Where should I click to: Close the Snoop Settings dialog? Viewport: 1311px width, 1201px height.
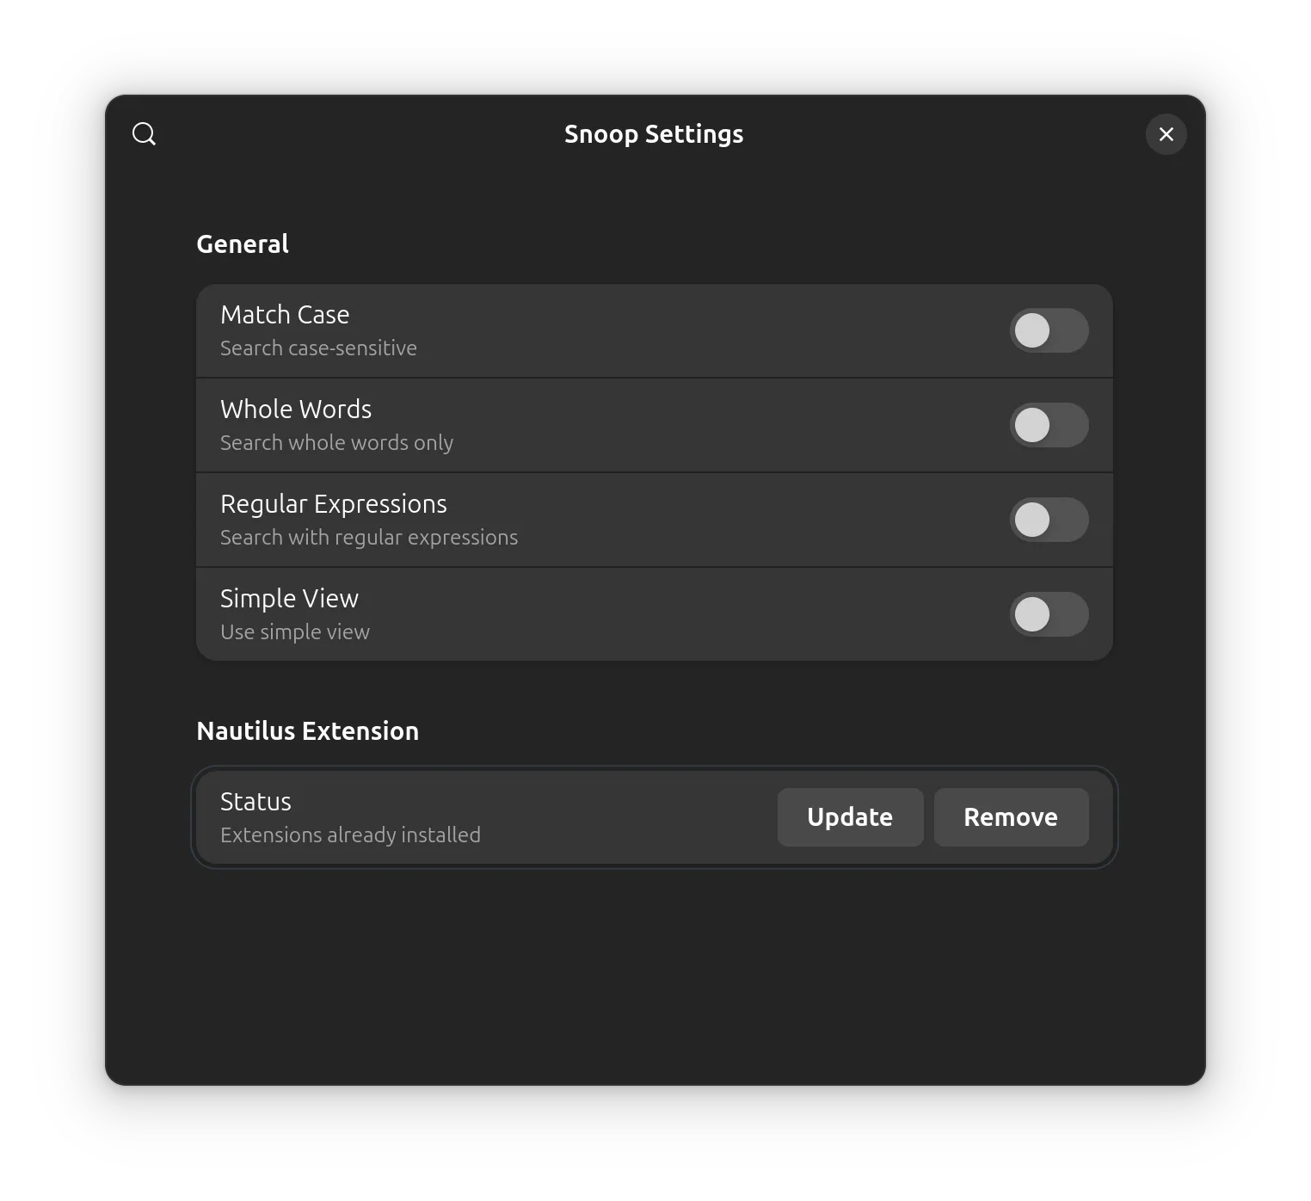[1166, 134]
